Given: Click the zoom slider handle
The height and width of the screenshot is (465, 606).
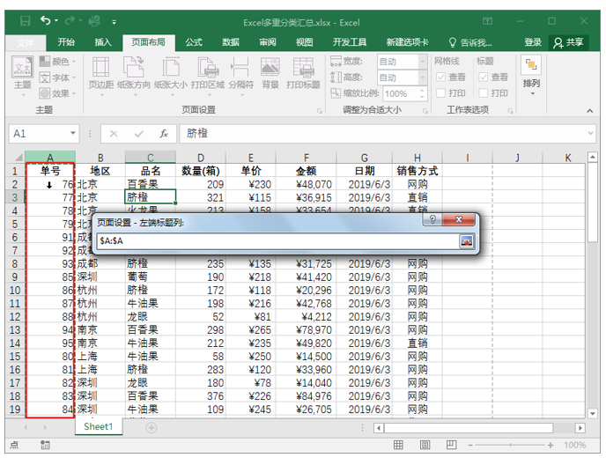Looking at the screenshot, I should pos(510,446).
